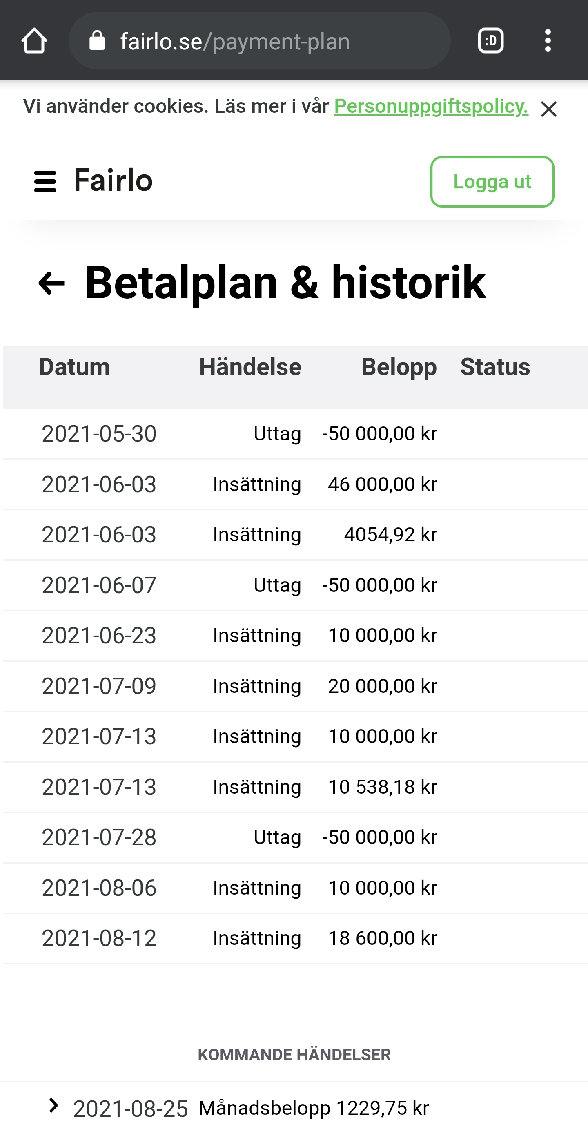Dismiss the cookie notice
This screenshot has width=588, height=1127.
[x=548, y=109]
